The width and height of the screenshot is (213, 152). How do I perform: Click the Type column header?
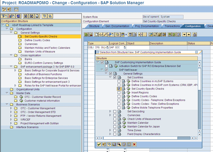pos(98,43)
